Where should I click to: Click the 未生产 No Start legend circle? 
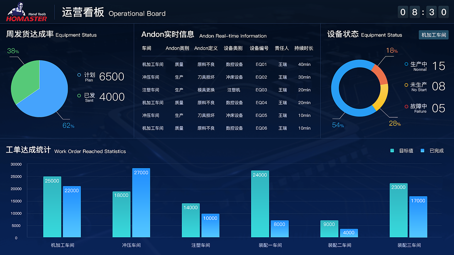coord(406,85)
